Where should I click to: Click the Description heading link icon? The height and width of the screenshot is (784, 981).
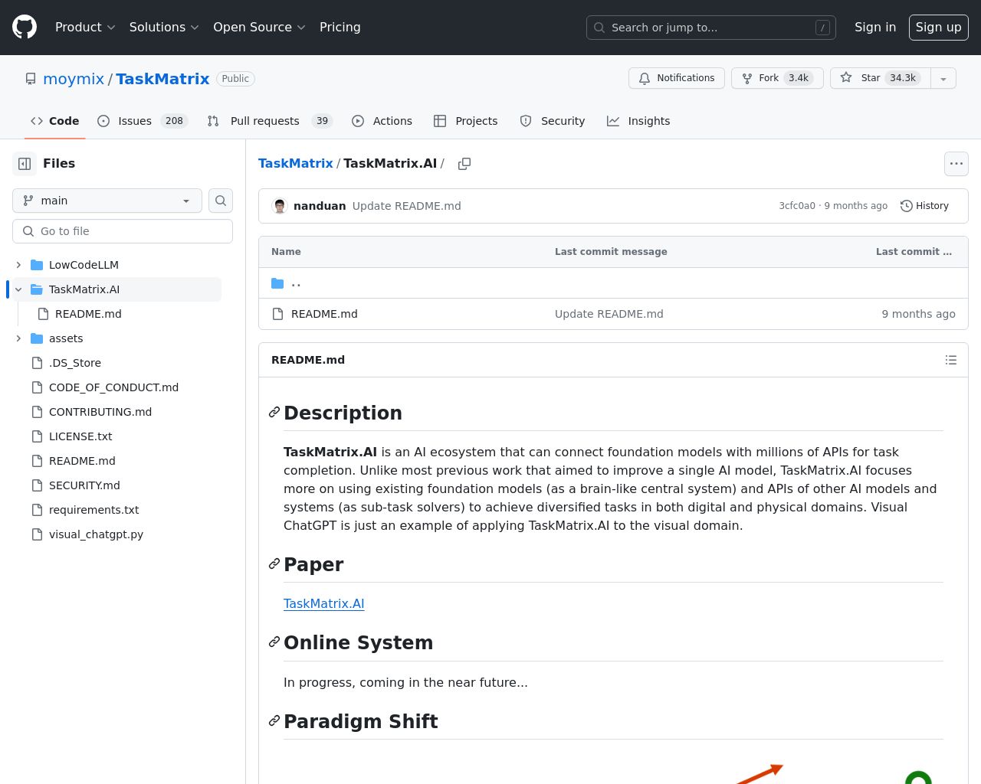[x=274, y=413]
